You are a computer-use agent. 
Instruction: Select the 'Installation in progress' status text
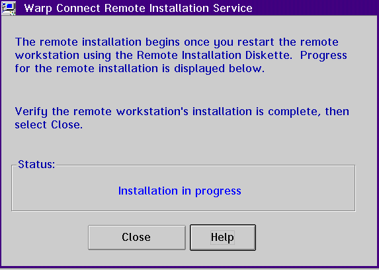pos(180,191)
